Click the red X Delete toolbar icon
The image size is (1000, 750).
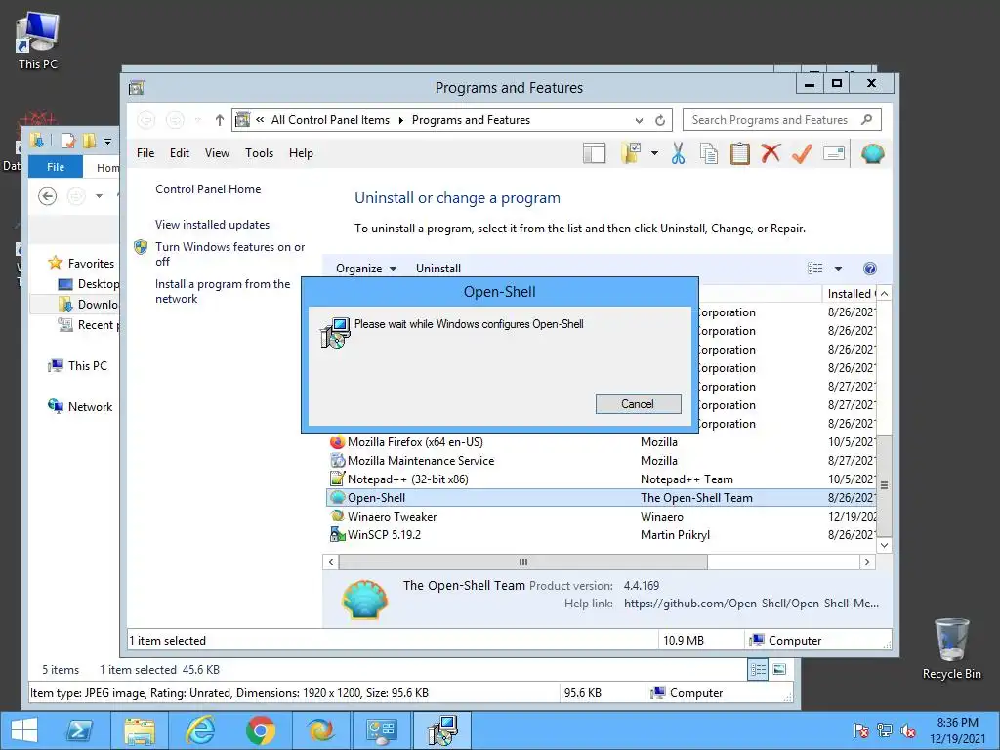[x=771, y=153]
